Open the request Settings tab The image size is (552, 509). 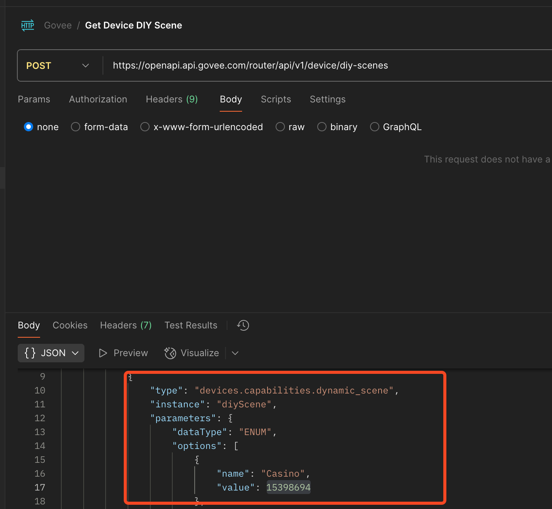[328, 99]
